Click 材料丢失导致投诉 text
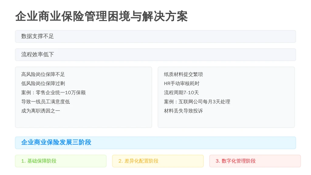Viewport: 311px width, 175px height. (x=183, y=111)
